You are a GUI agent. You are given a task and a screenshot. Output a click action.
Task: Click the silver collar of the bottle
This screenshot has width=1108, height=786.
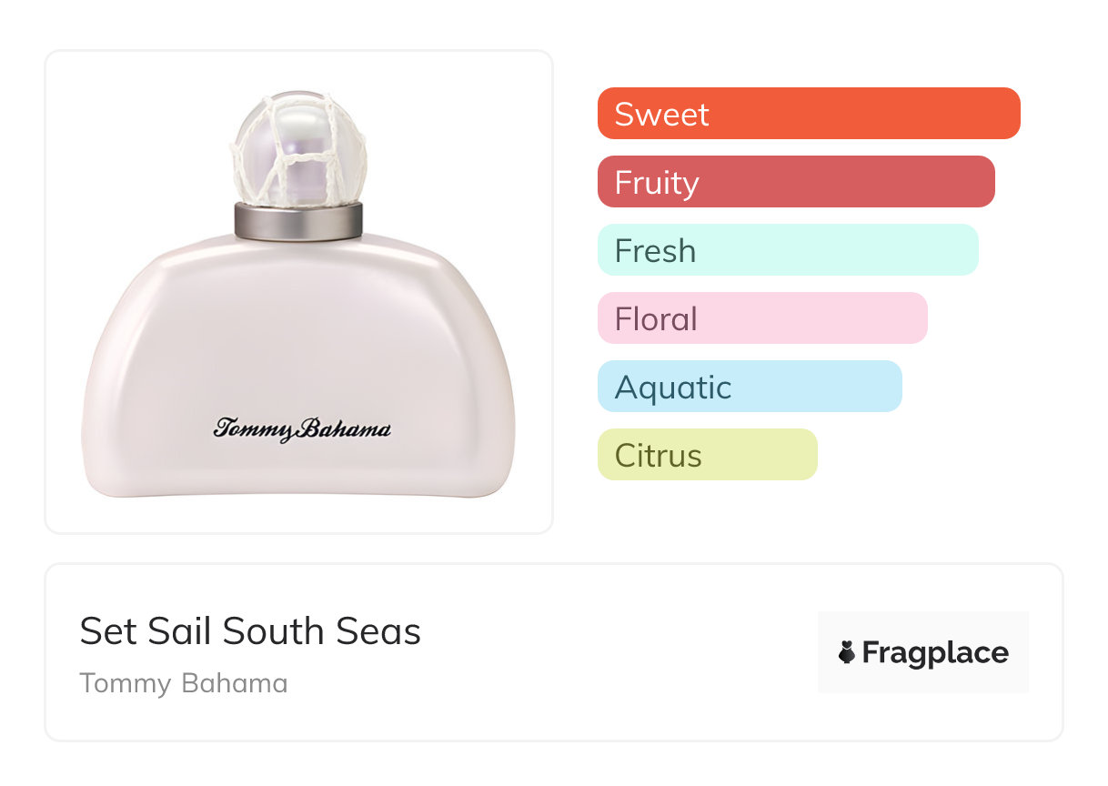click(x=298, y=221)
